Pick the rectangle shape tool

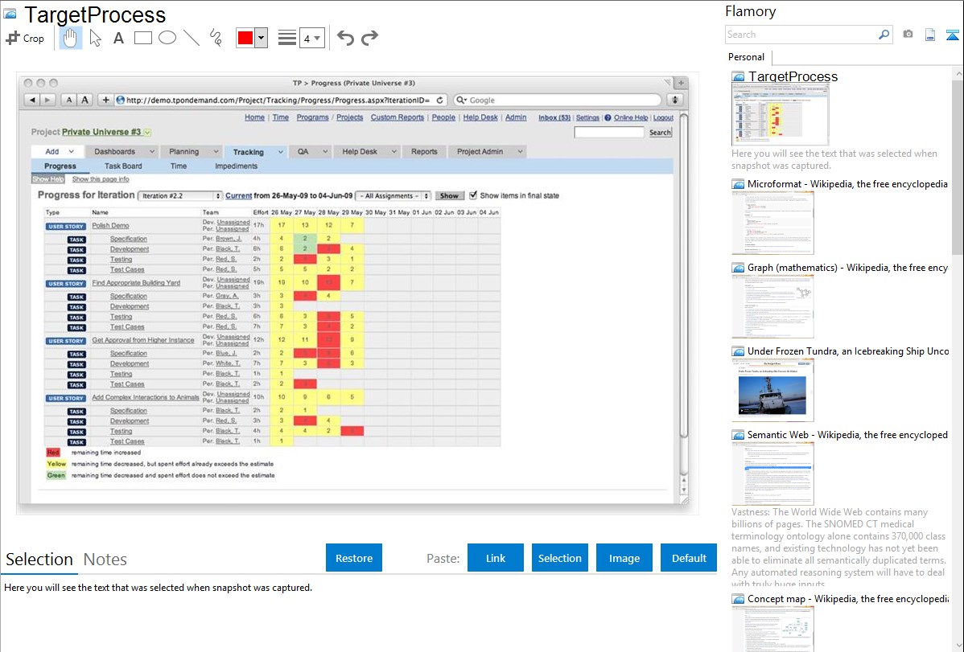coord(142,38)
